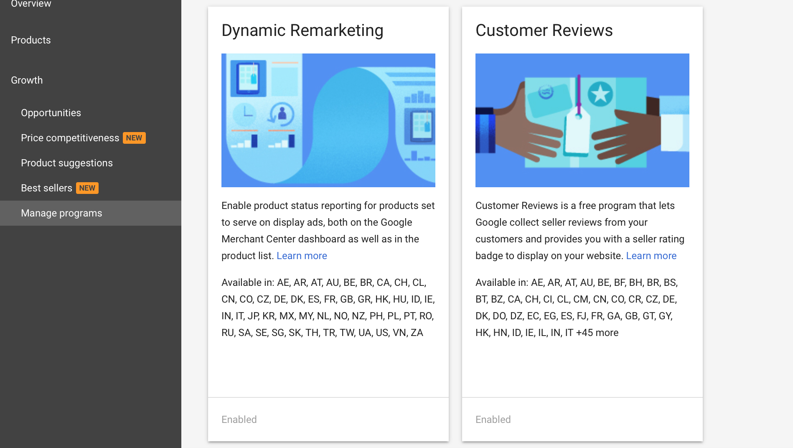The height and width of the screenshot is (448, 793).
Task: Open the Products sidebar section
Action: pyautogui.click(x=31, y=40)
